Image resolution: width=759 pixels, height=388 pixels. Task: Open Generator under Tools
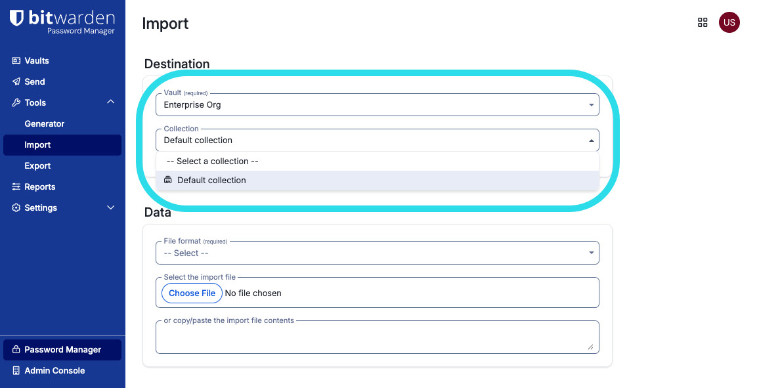[45, 123]
